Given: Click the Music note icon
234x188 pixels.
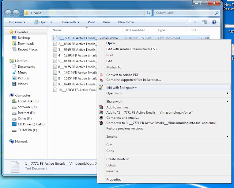Looking at the screenshot, I should click(14, 72).
